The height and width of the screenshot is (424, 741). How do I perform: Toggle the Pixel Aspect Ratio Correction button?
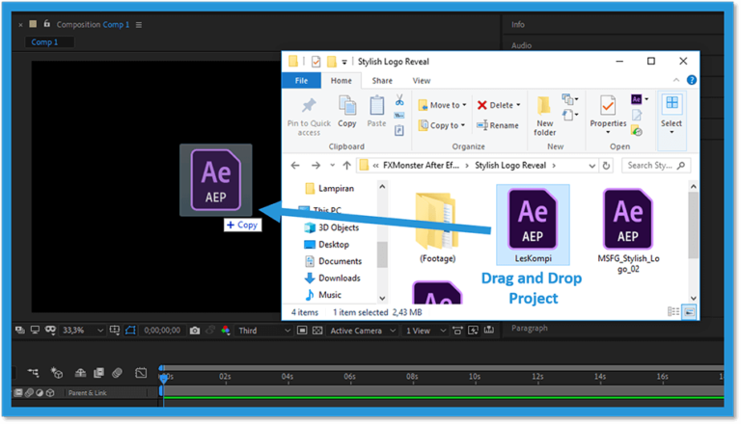[457, 330]
